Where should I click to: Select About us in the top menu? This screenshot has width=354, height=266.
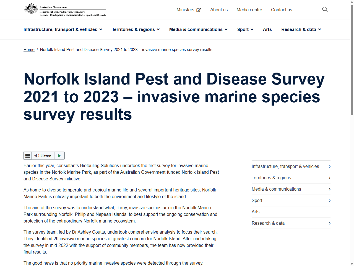219,10
